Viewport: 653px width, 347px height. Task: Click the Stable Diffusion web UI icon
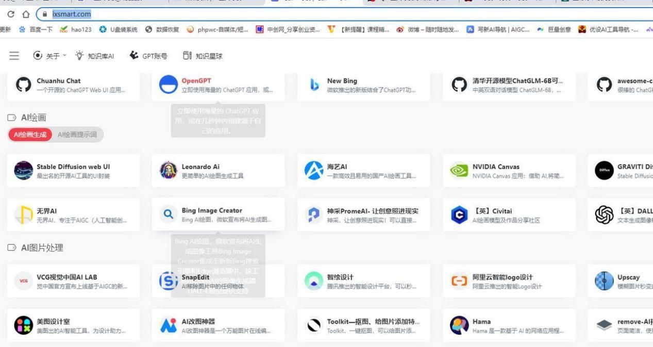(x=24, y=170)
